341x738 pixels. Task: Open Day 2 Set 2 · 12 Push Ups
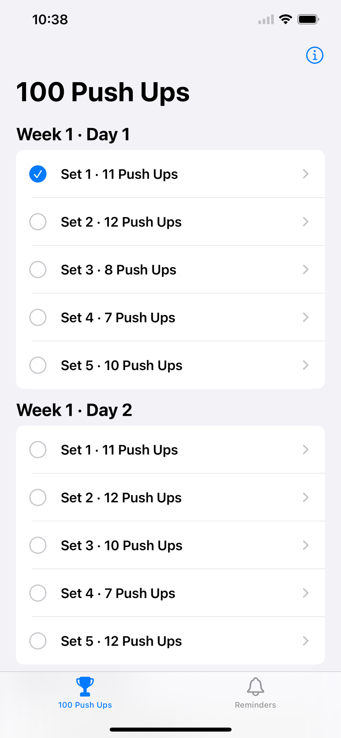170,497
